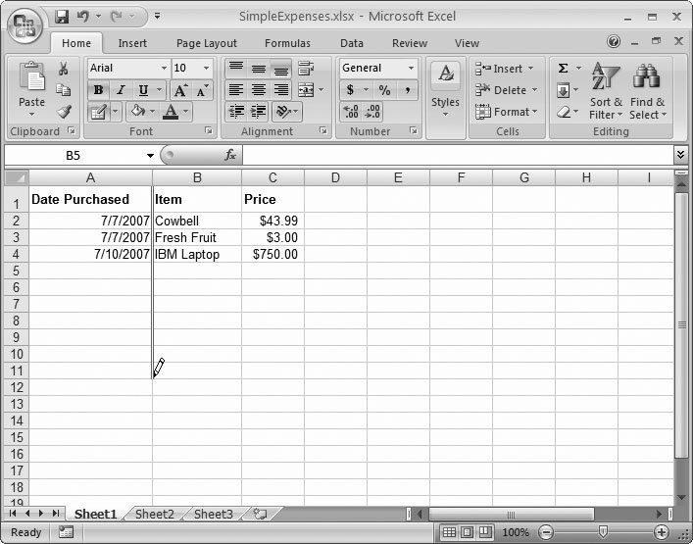Select cell containing IBM Laptop
This screenshot has width=693, height=544.
197,254
